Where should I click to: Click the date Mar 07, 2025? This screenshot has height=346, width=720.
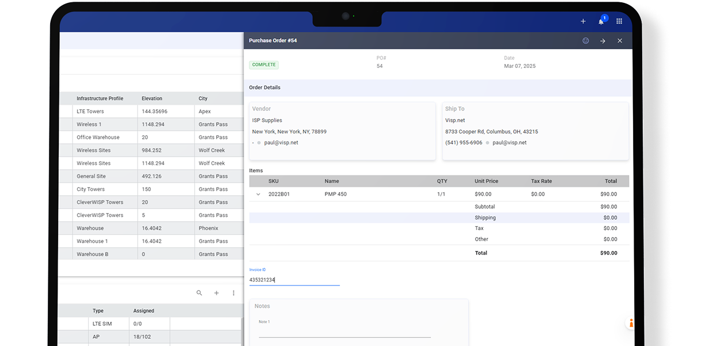coord(520,66)
